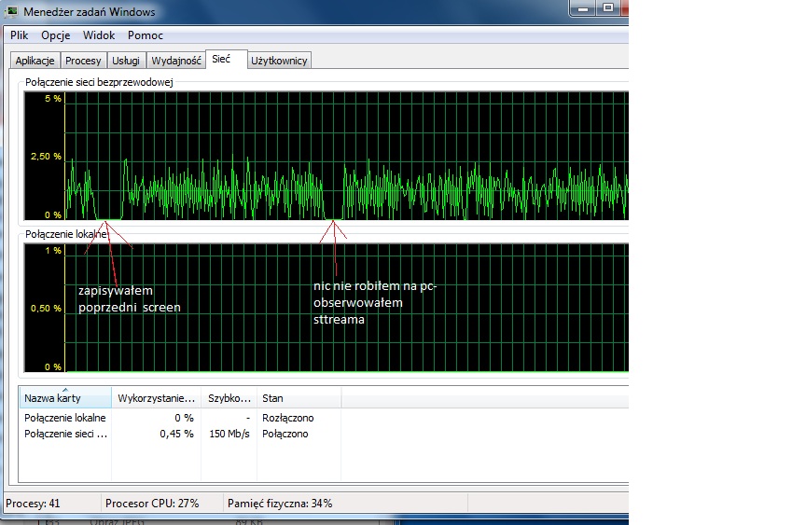Click the 150 Mb/s speed value
Image resolution: width=806 pixels, height=525 pixels.
point(229,434)
